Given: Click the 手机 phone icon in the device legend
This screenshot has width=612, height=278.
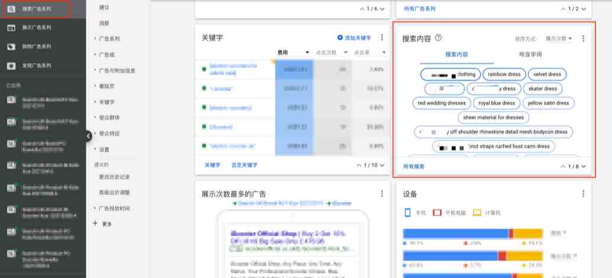Looking at the screenshot, I should [x=407, y=212].
